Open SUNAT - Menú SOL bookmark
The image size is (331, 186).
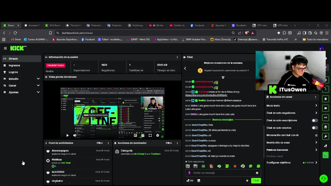pyautogui.click(x=138, y=40)
